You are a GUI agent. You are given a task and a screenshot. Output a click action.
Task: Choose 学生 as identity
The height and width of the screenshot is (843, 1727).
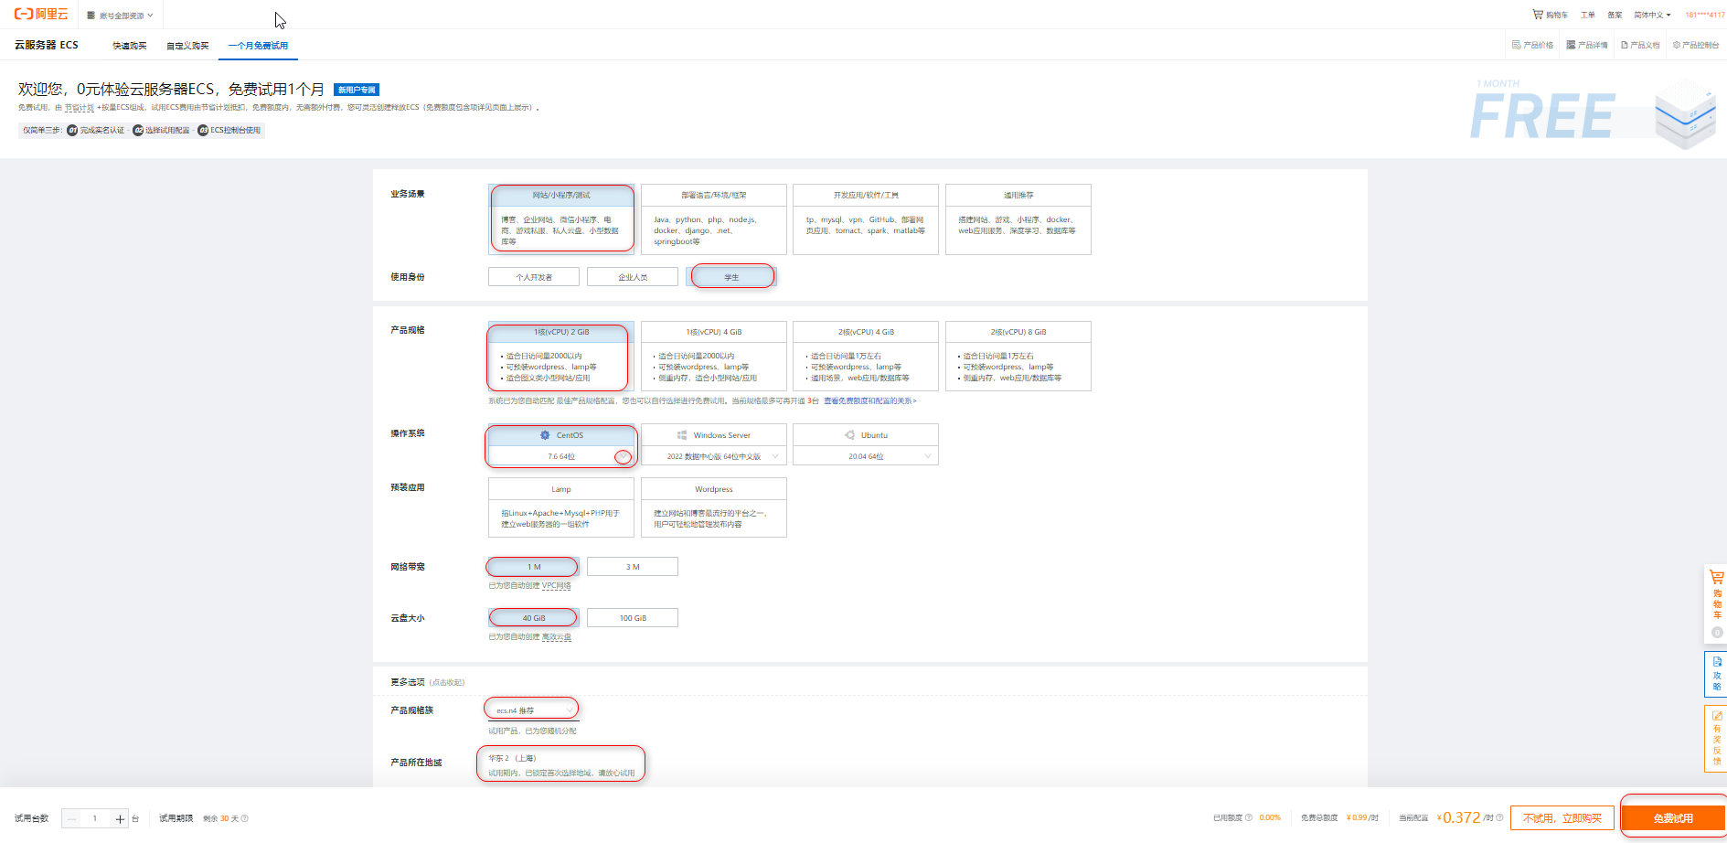coord(731,277)
